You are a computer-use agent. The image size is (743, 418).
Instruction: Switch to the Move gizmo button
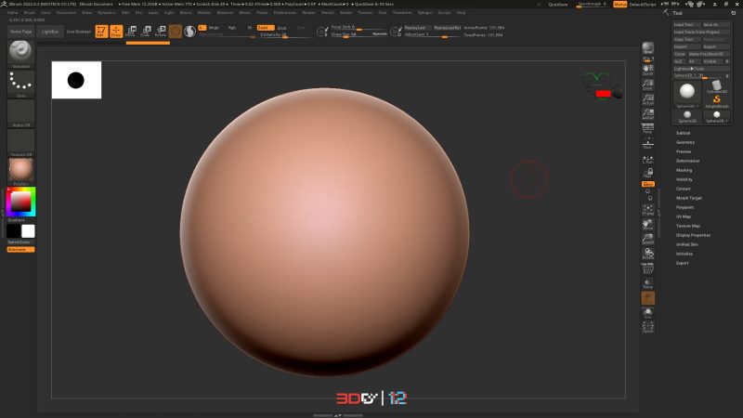131,32
